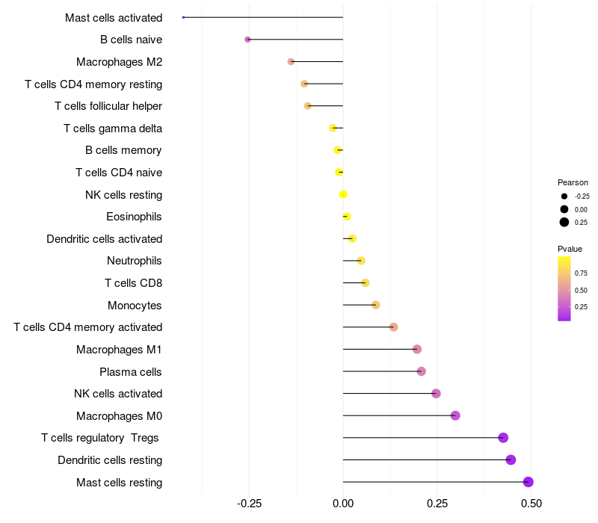Click the Pearson 0.25 legend circle

564,222
